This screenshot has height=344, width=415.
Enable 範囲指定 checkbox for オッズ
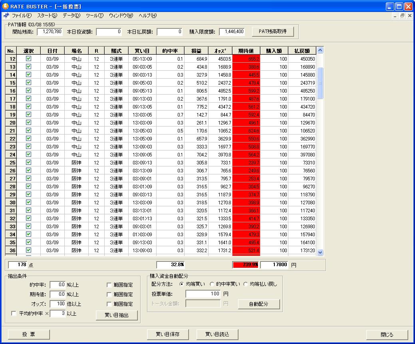109,304
